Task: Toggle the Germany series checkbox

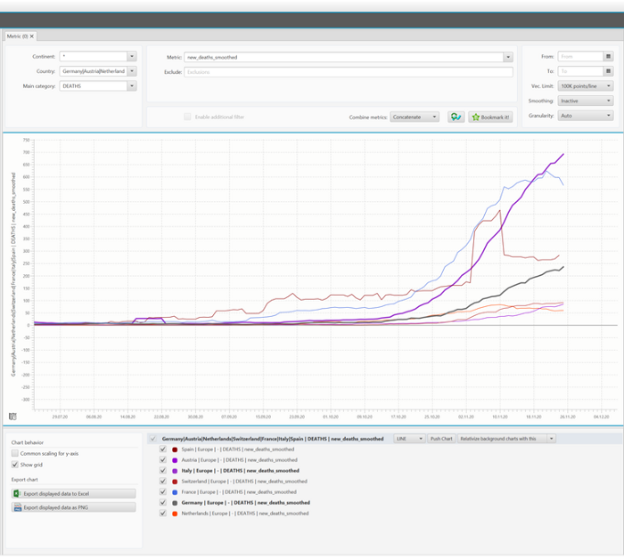Action: (162, 502)
